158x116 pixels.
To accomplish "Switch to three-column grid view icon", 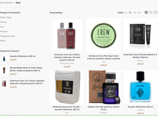I will coord(146,12).
